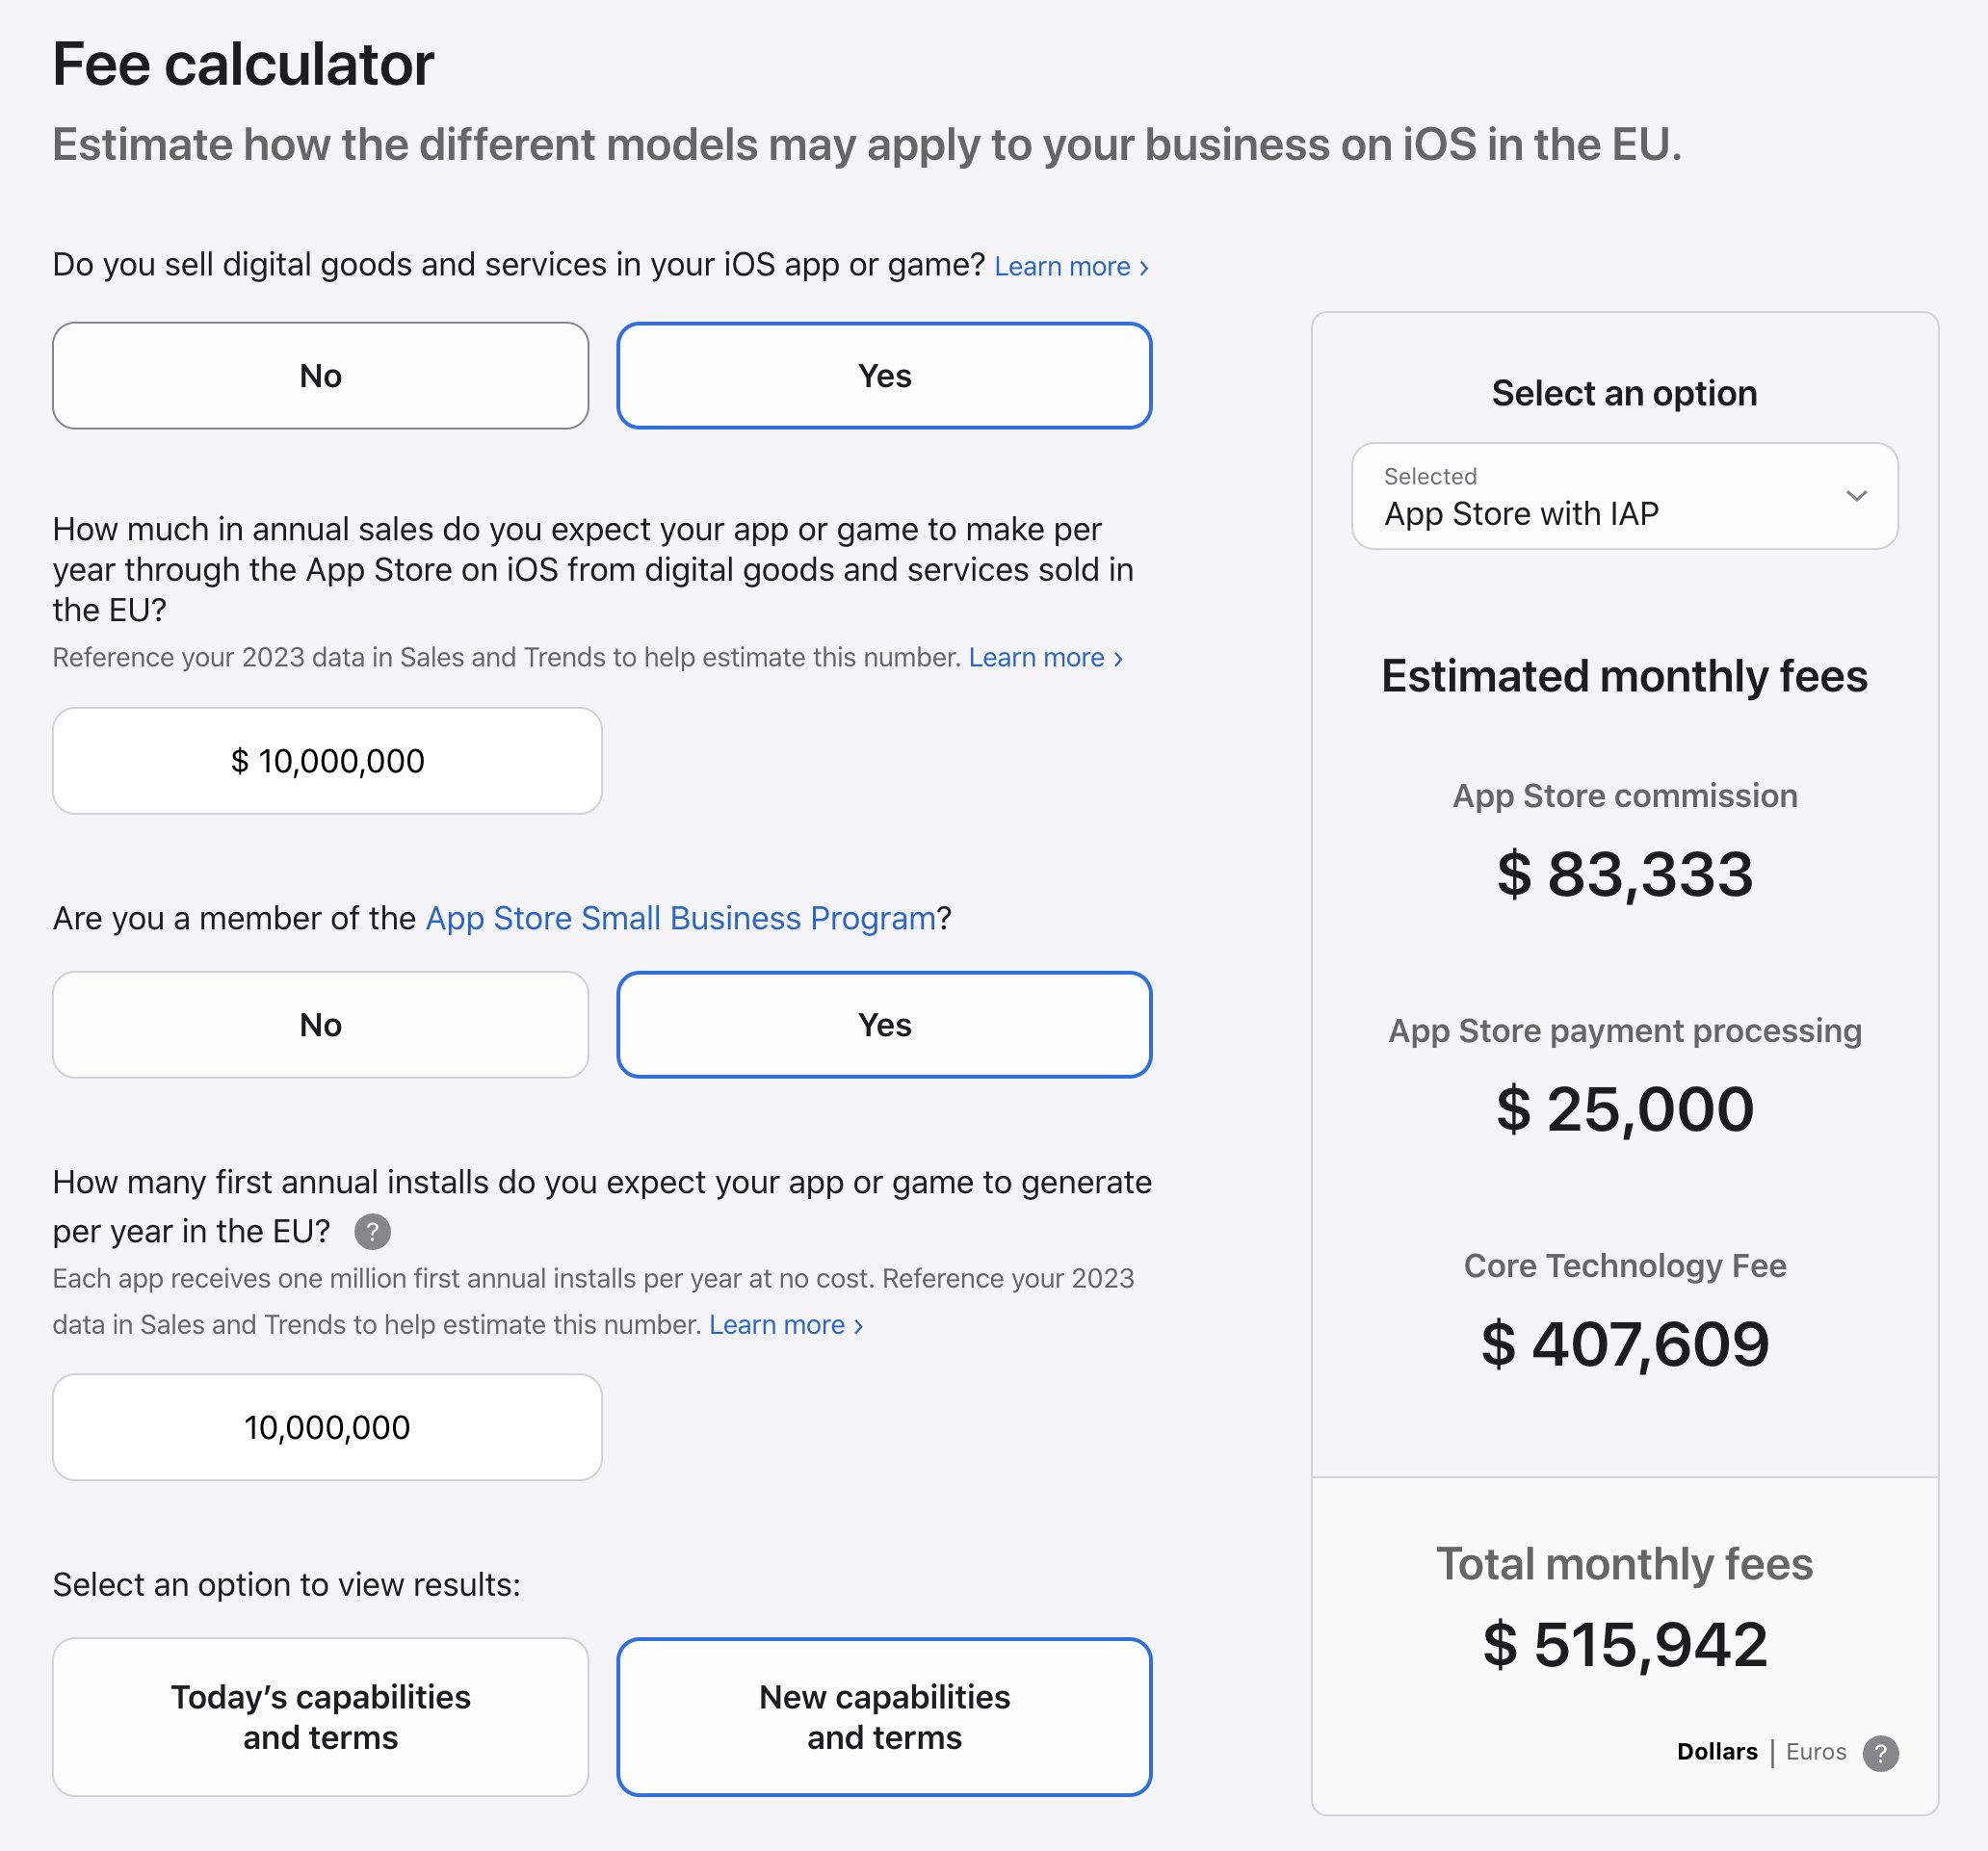Click the annual sales amount input field
1988x1851 pixels.
click(x=327, y=761)
